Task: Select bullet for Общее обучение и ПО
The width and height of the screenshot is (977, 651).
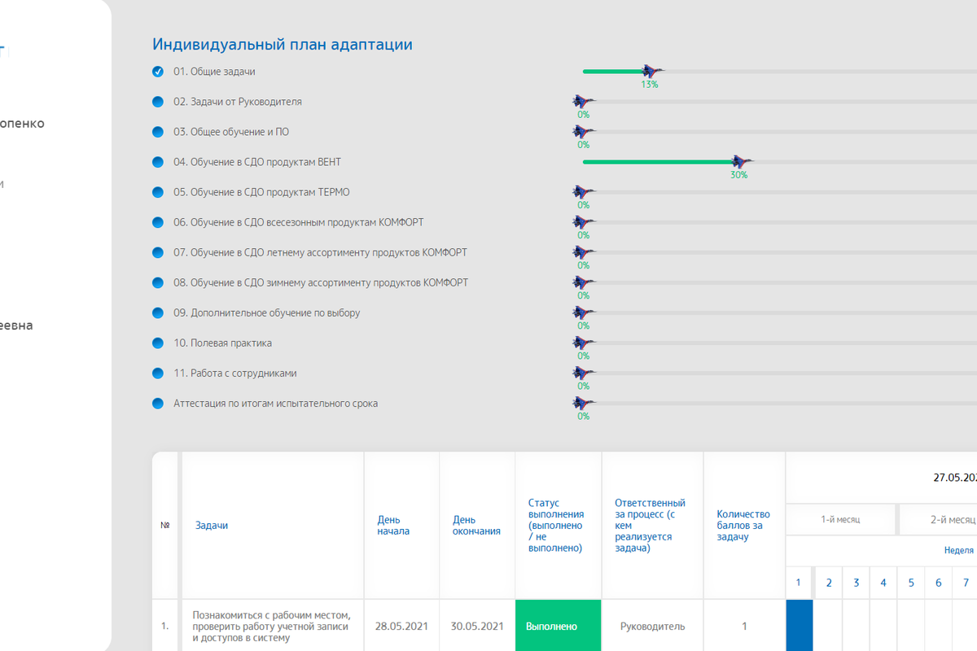Action: click(x=158, y=132)
